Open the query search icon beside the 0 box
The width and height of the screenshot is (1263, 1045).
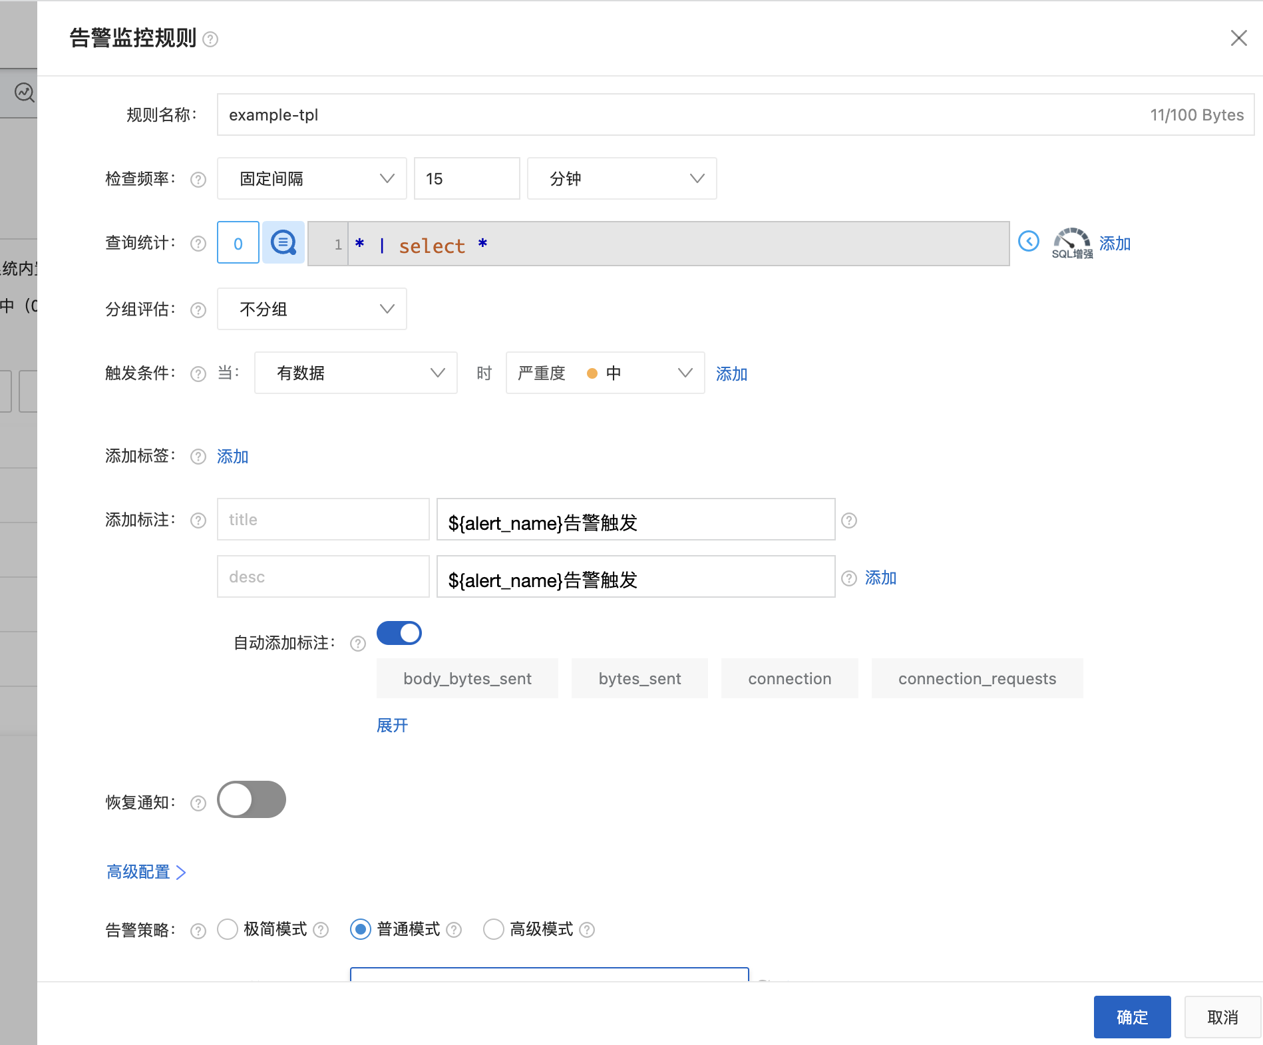coord(283,242)
